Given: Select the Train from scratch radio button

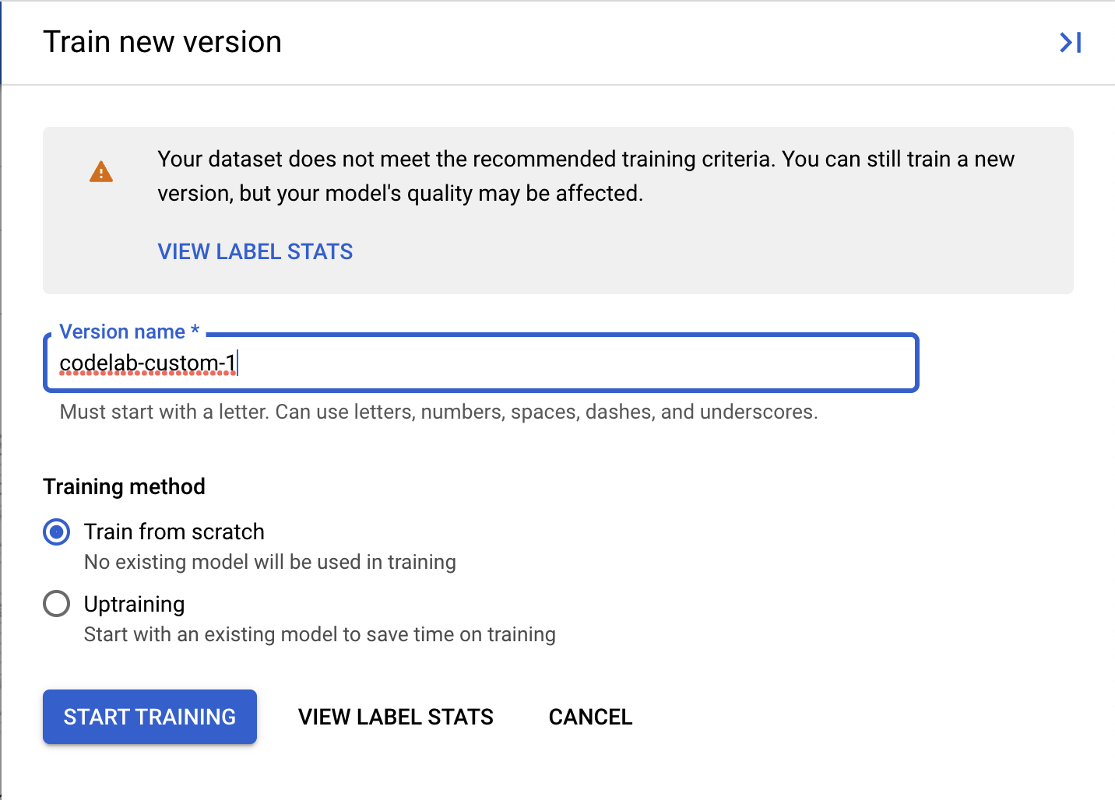Looking at the screenshot, I should pos(56,532).
